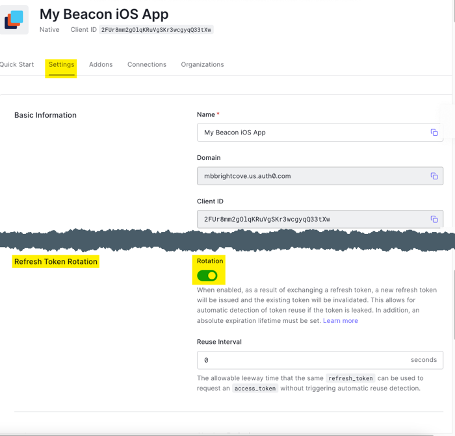The width and height of the screenshot is (455, 436).
Task: Click the Refresh Token Rotation heading
Action: pyautogui.click(x=56, y=262)
